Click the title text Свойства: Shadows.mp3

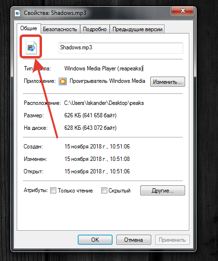click(x=55, y=13)
